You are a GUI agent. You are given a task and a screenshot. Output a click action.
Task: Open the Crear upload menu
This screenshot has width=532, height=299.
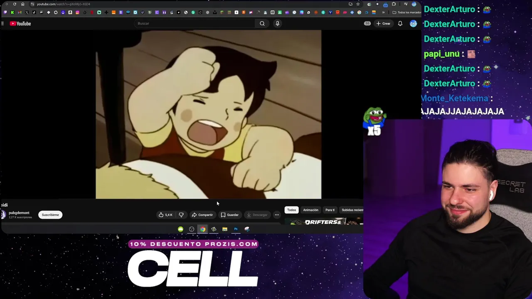(383, 24)
